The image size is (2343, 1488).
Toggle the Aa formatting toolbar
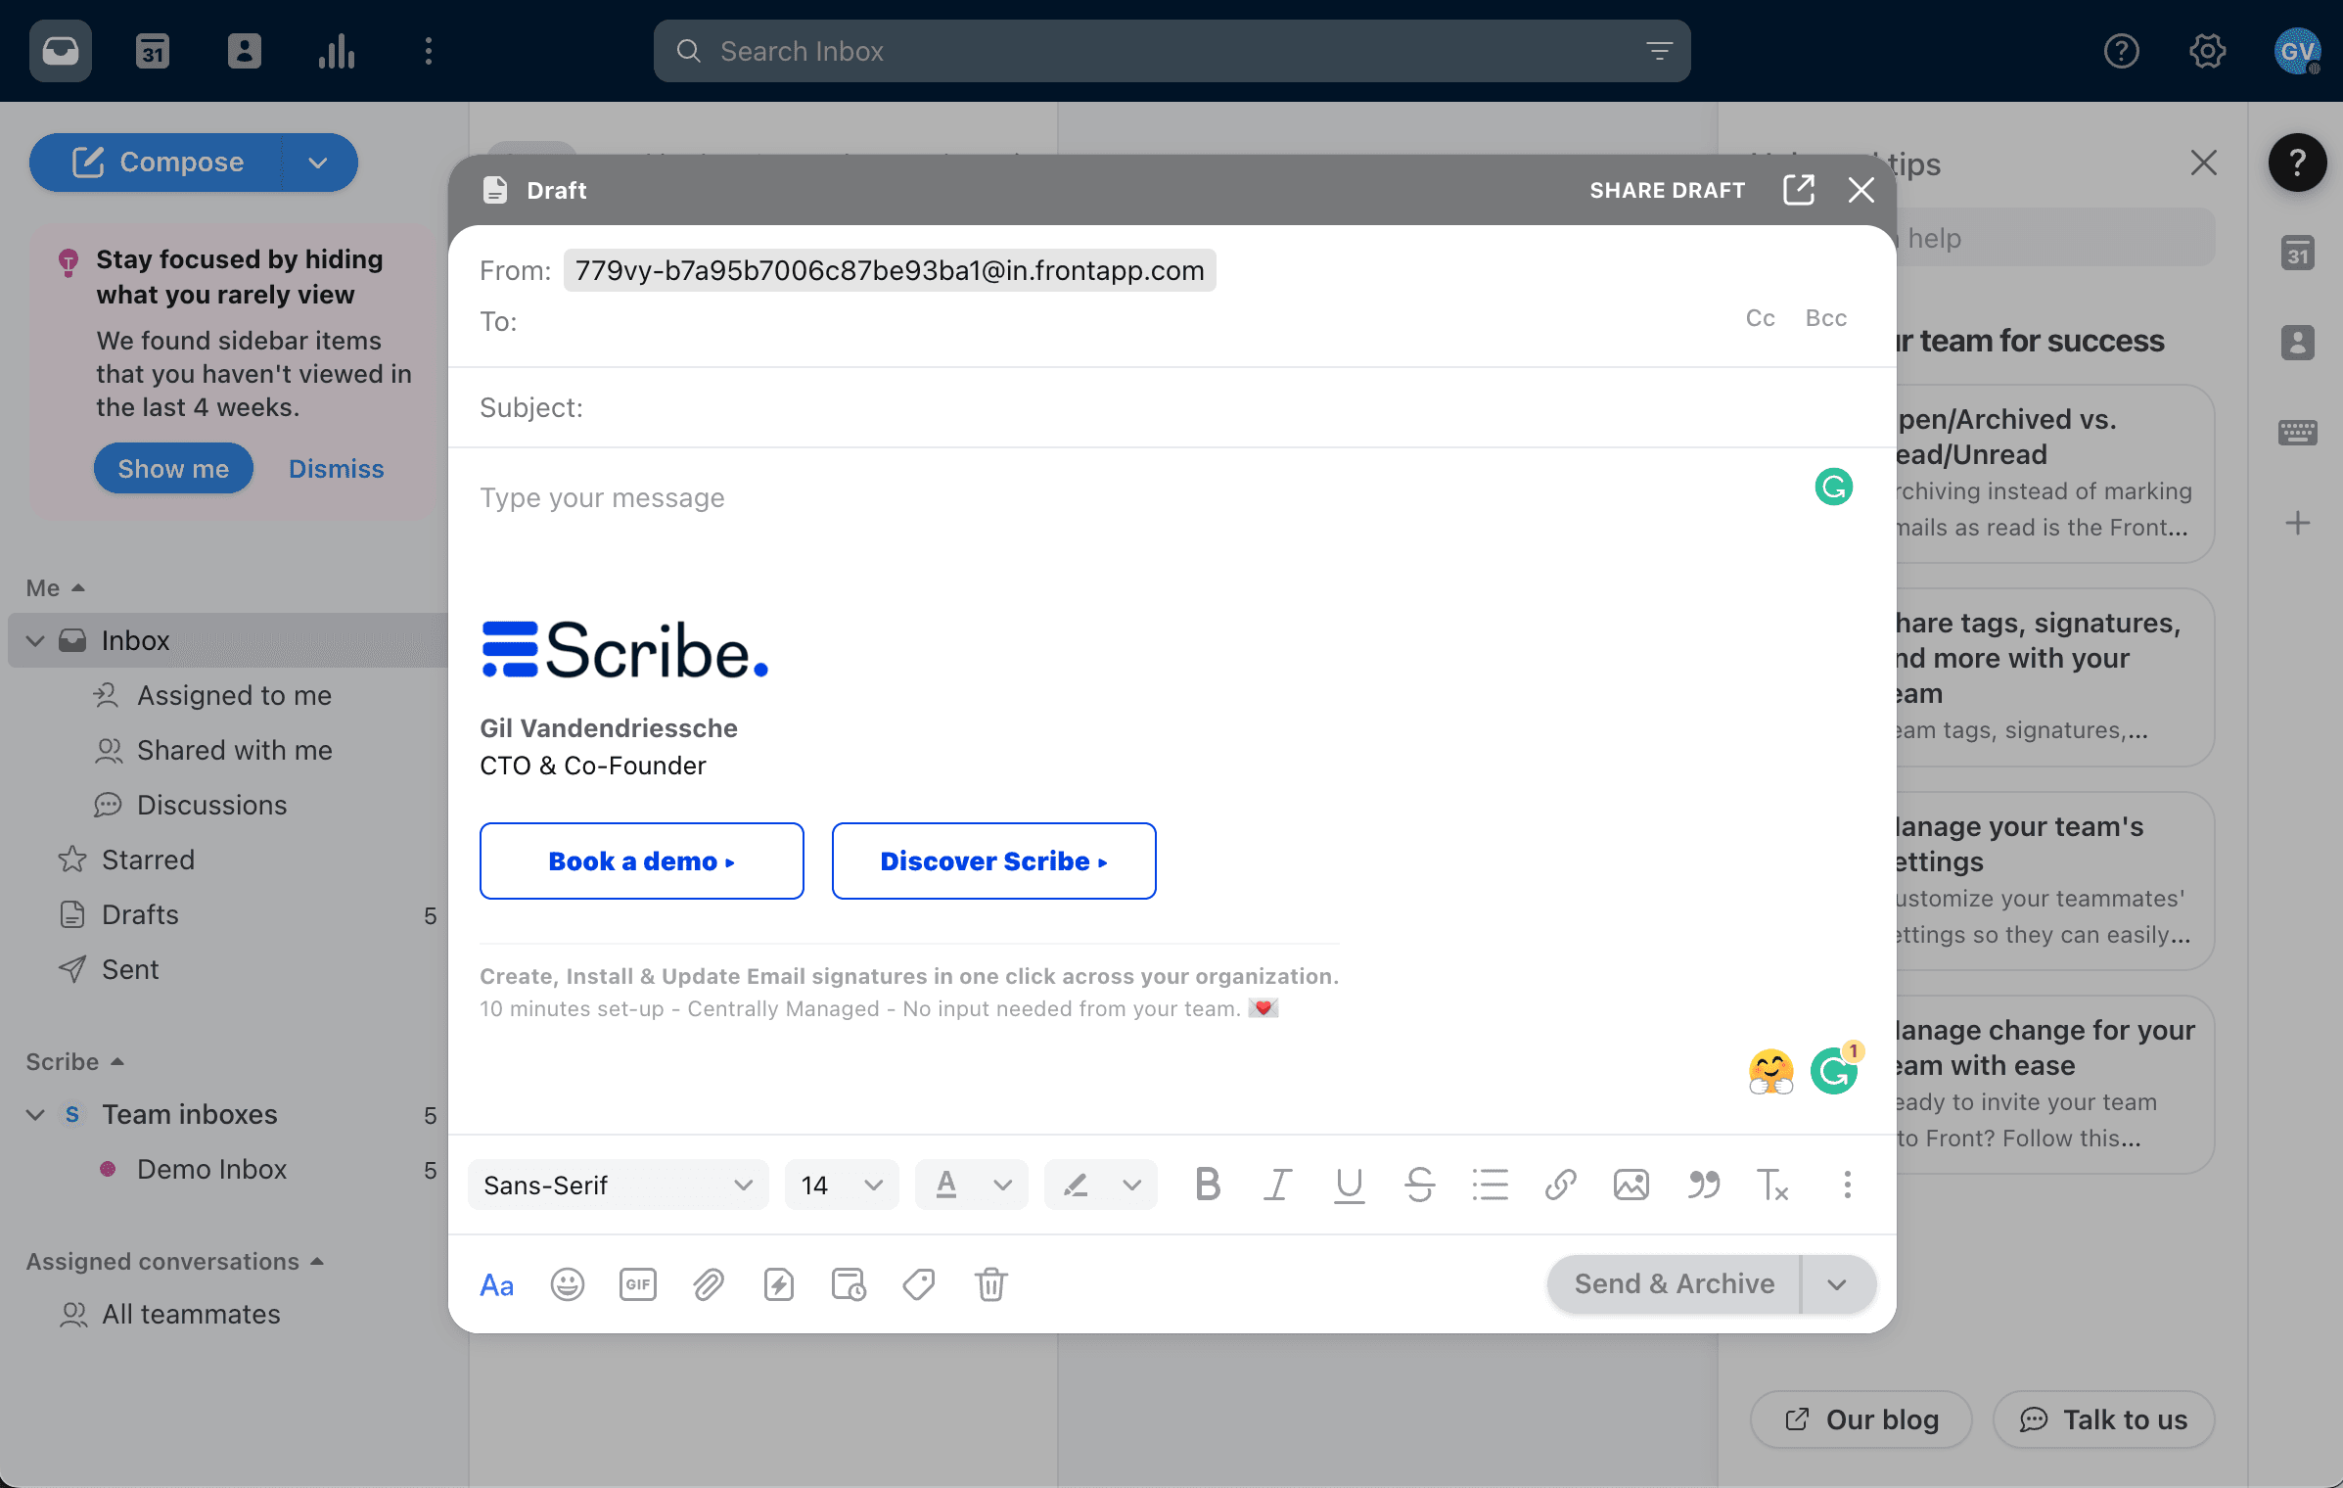[497, 1284]
